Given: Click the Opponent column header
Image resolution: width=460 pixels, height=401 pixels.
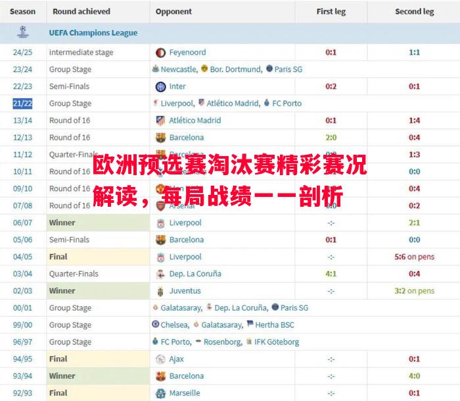Looking at the screenshot, I should point(173,11).
